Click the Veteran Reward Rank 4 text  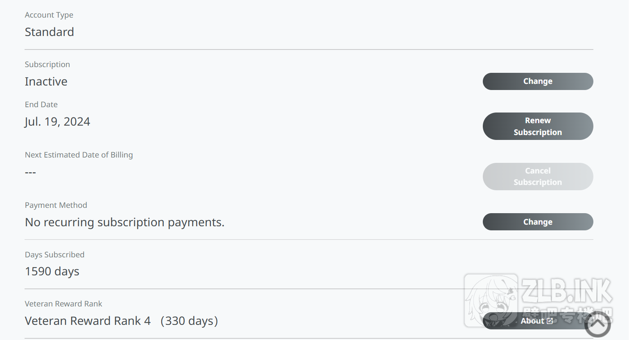88,321
